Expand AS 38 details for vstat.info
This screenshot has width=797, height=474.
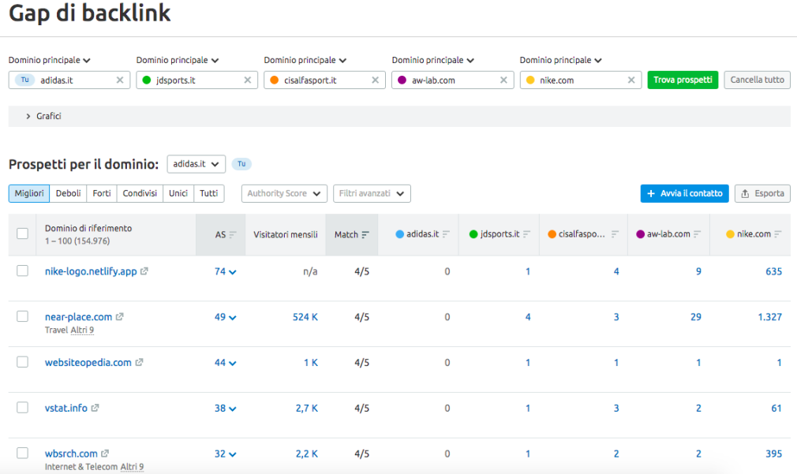coord(225,408)
